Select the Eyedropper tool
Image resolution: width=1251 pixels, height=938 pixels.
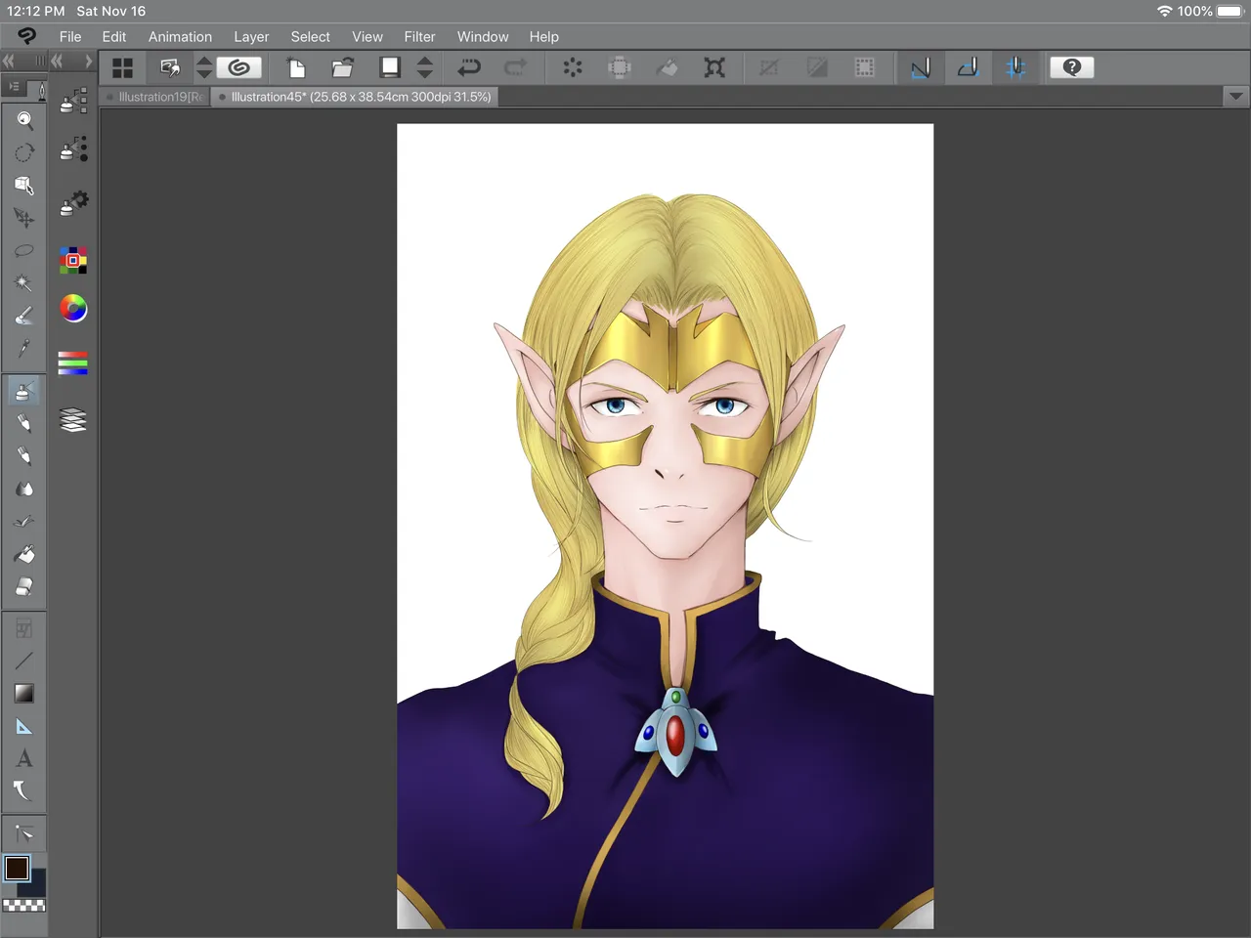pos(24,349)
